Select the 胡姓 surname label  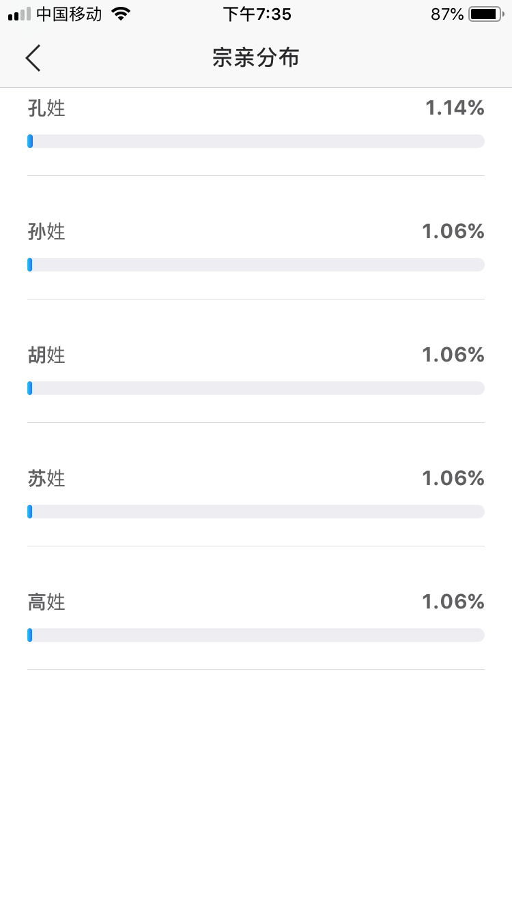(x=46, y=355)
